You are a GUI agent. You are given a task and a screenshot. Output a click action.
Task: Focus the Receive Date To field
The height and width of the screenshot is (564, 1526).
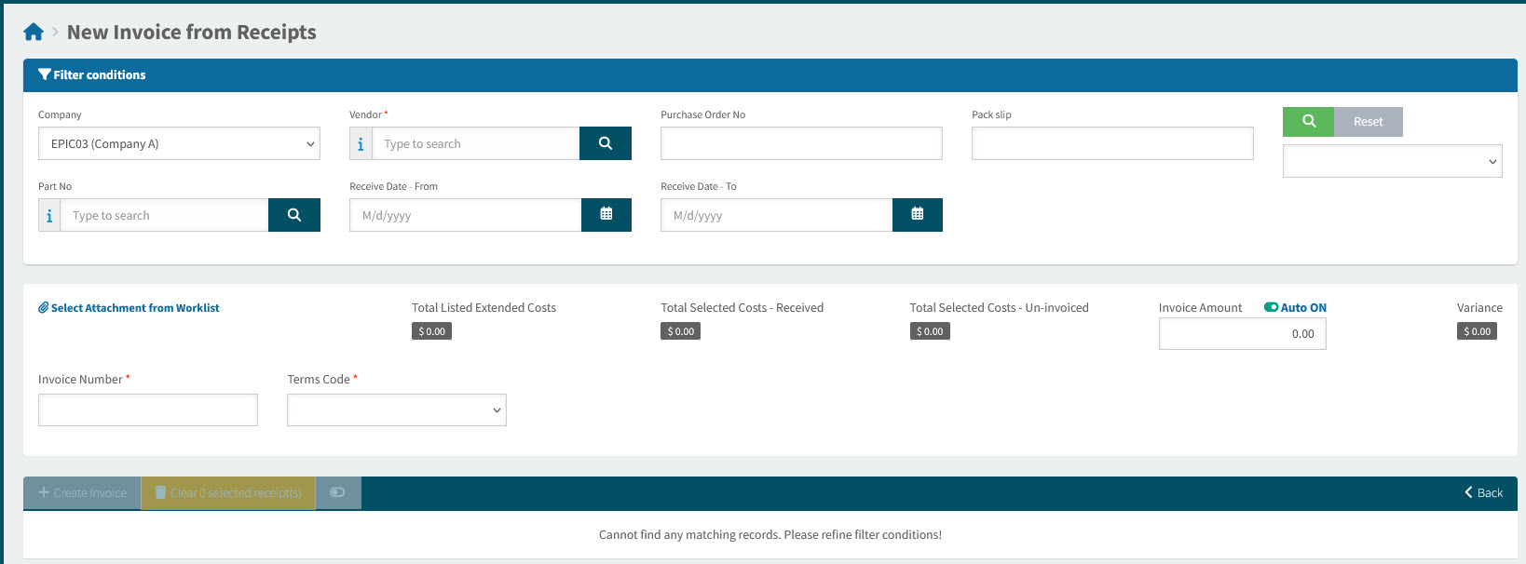point(776,215)
